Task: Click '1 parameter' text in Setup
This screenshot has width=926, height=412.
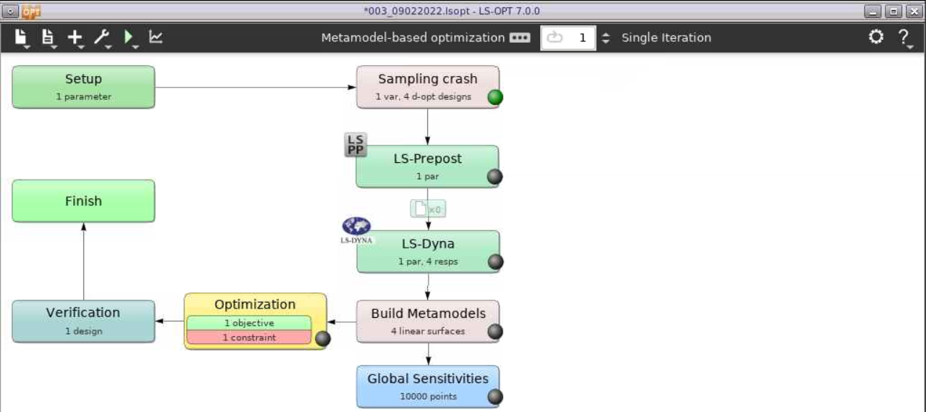Action: (83, 96)
